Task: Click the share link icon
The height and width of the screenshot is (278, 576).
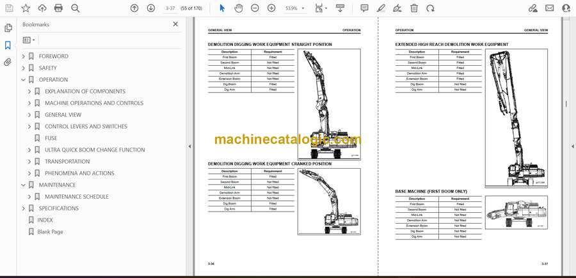Action: tap(532, 8)
